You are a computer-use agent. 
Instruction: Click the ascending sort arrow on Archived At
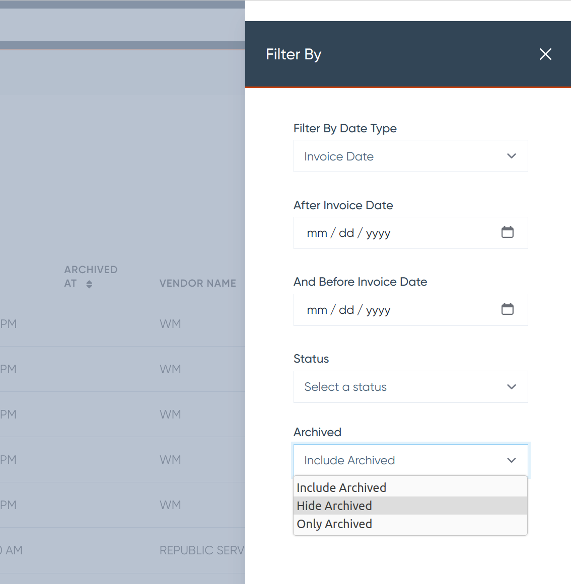point(89,281)
